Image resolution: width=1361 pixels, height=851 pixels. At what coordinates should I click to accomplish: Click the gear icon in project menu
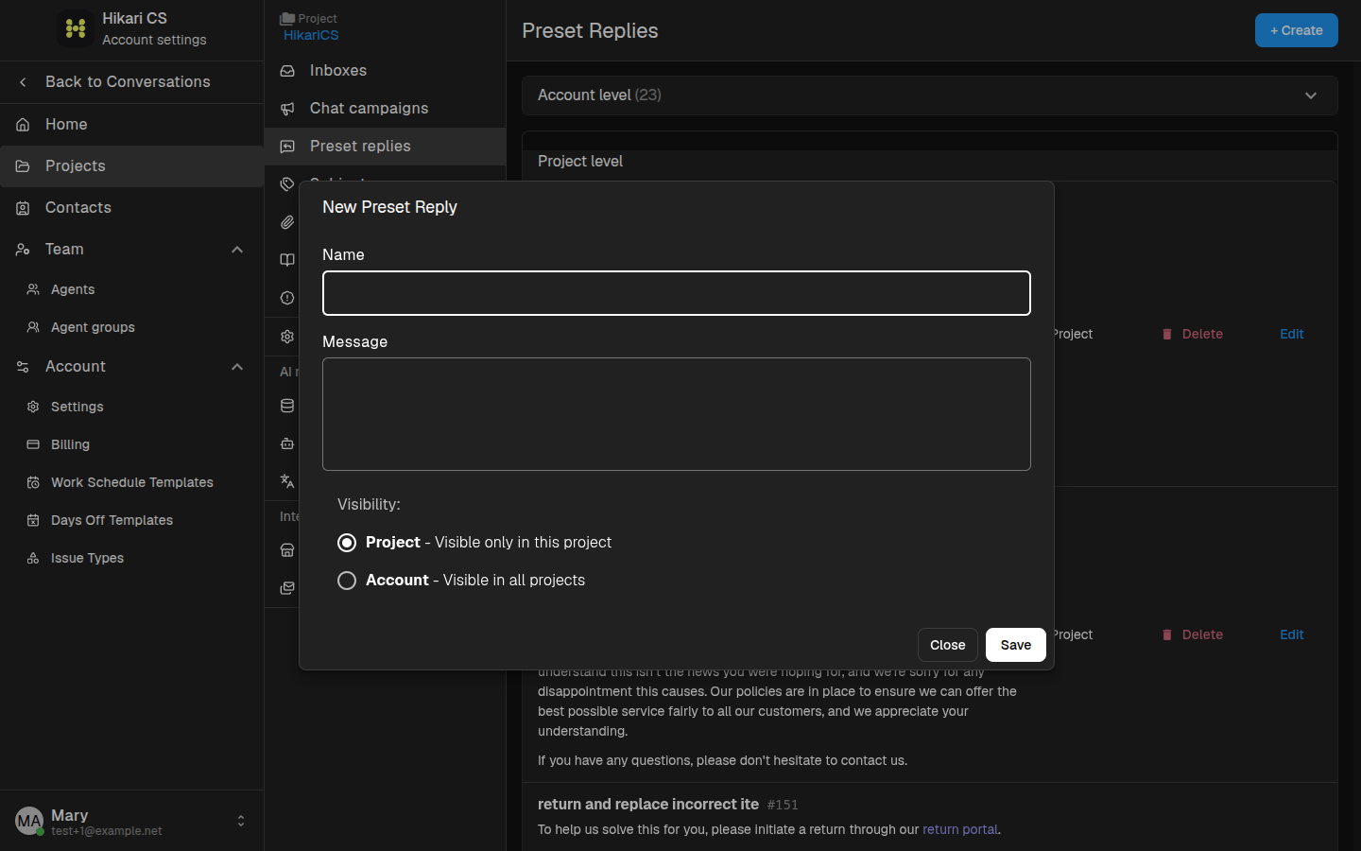click(287, 337)
